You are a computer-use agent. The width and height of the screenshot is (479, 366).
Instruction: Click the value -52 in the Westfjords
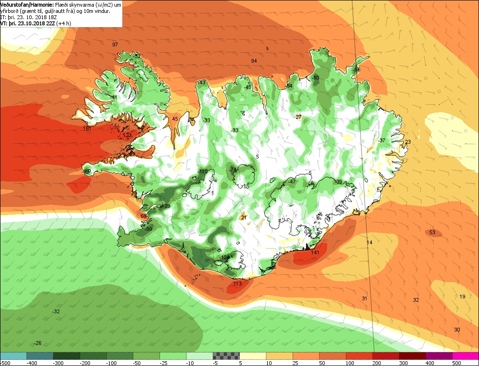click(136, 56)
